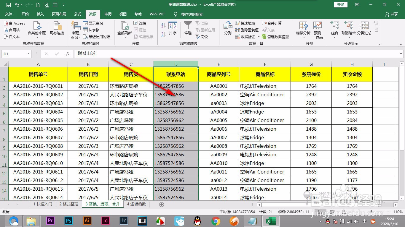
Task: Open print preview from quick access toolbar
Action: tap(47, 5)
